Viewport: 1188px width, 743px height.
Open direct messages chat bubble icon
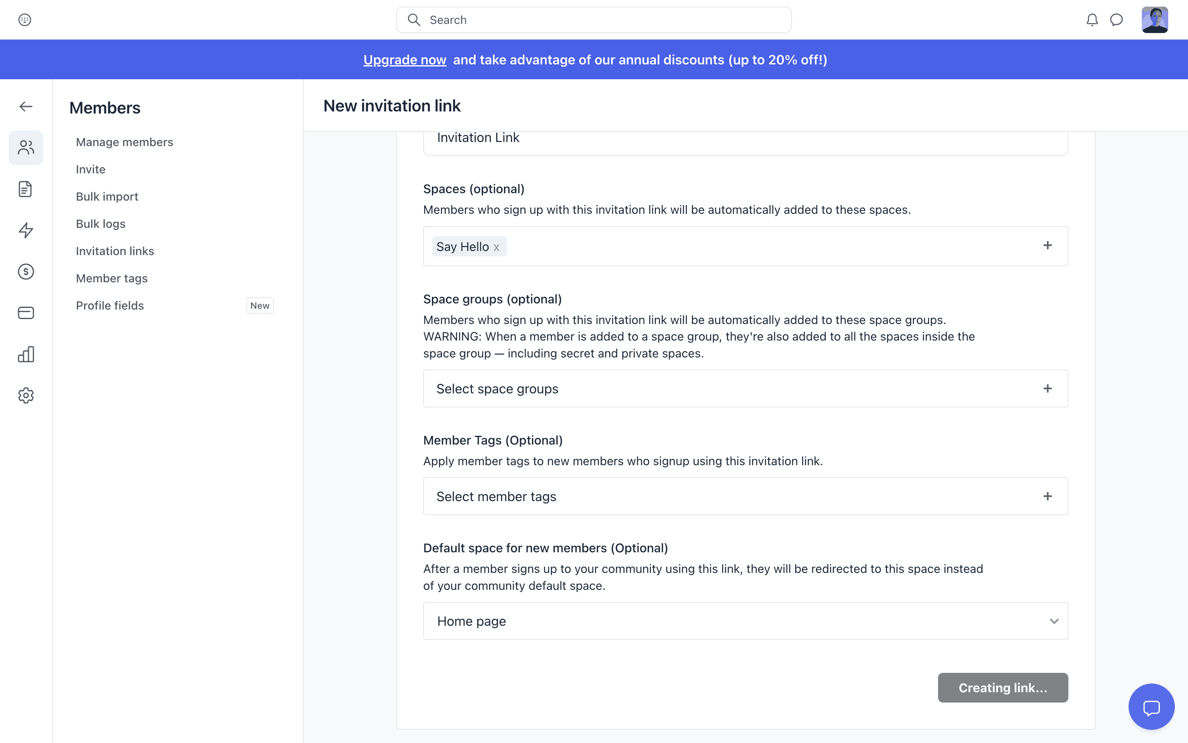(x=1116, y=20)
